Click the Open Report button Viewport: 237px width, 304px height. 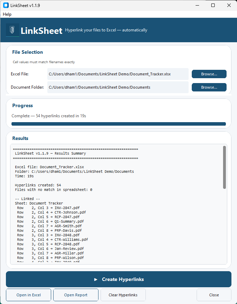[x=76, y=295]
